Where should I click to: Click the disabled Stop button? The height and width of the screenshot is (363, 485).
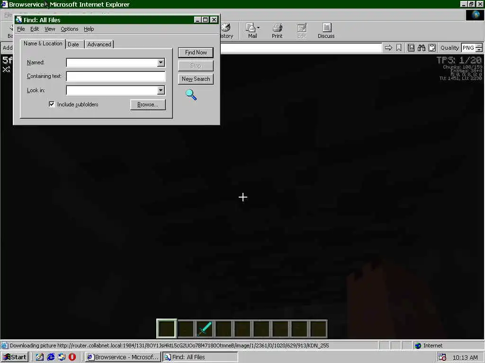point(196,66)
